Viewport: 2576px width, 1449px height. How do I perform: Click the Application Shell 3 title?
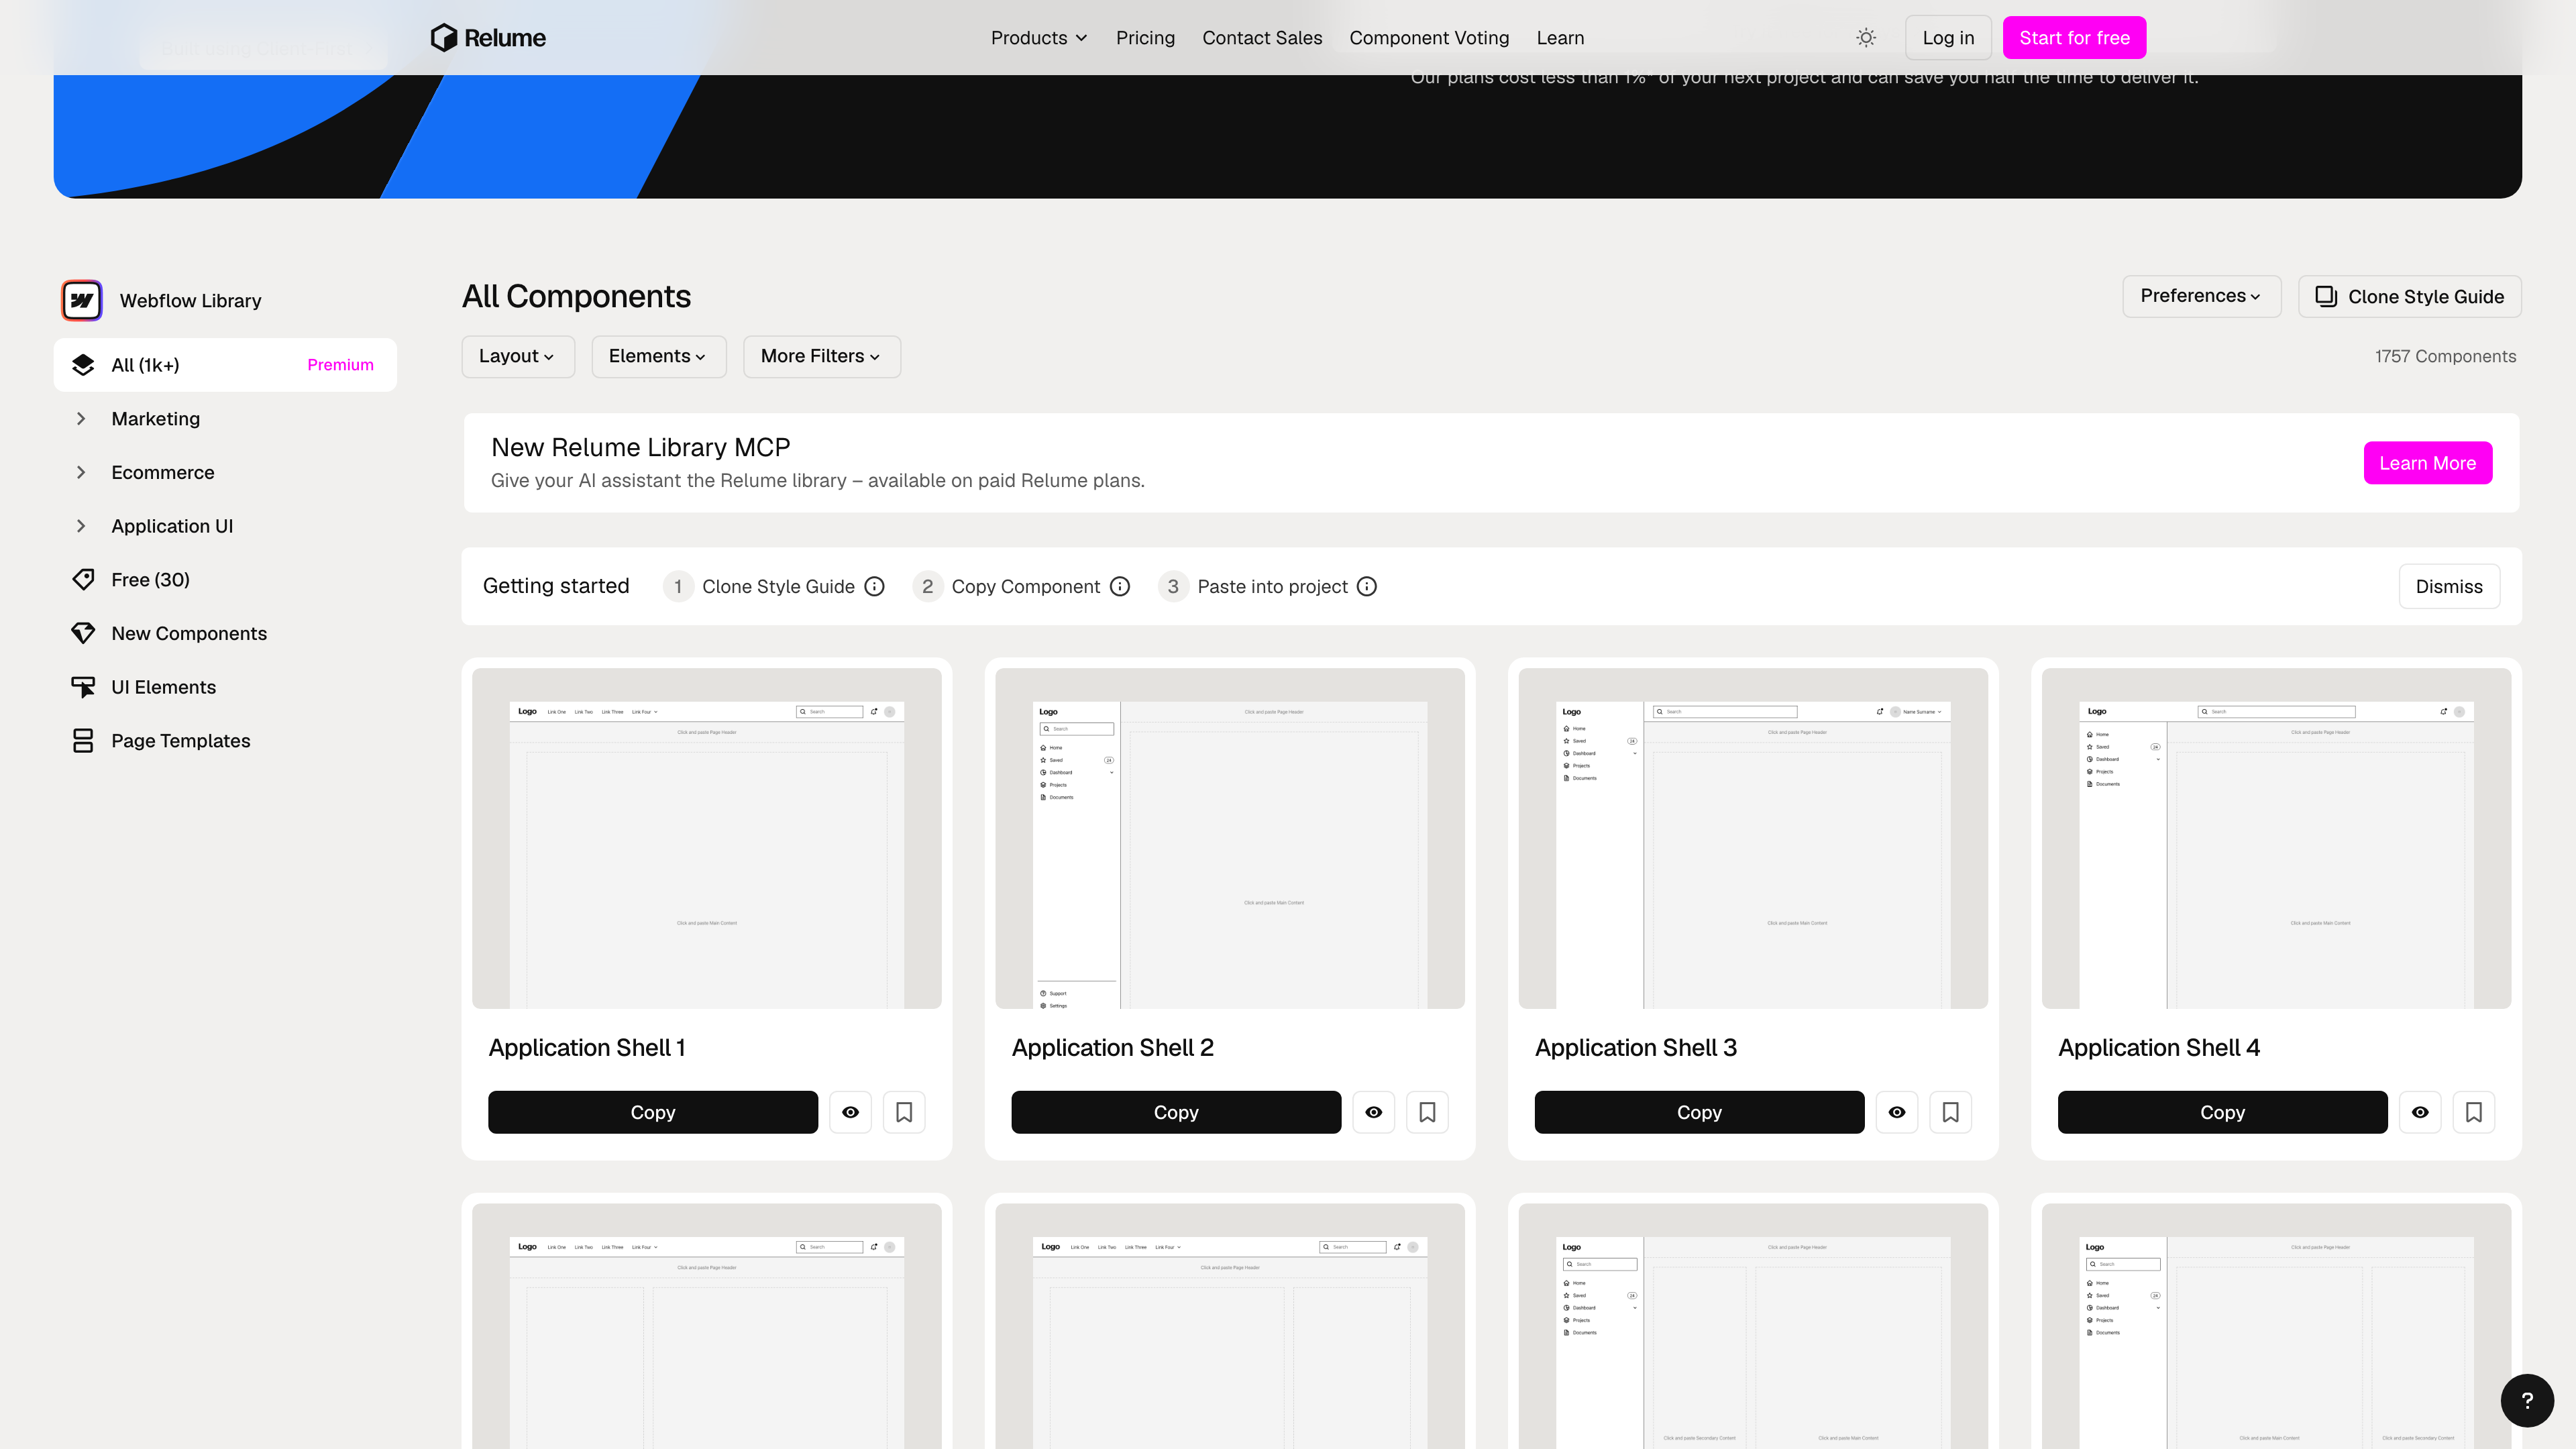pyautogui.click(x=1635, y=1047)
